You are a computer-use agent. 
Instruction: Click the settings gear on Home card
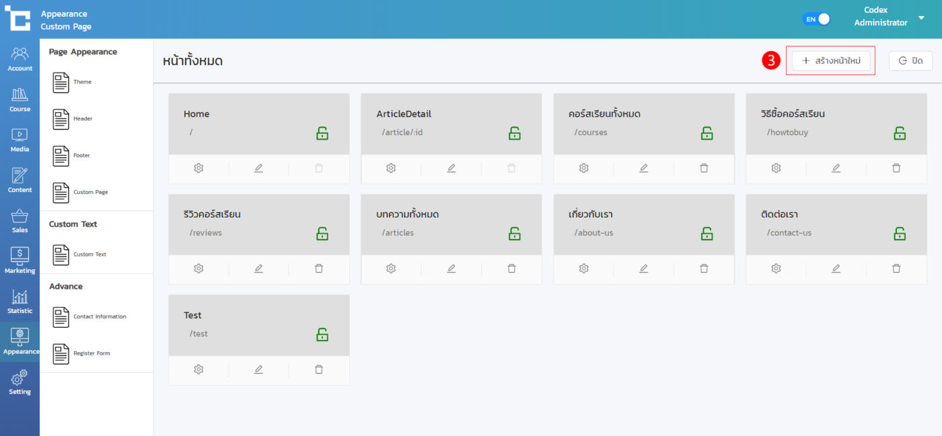(198, 168)
